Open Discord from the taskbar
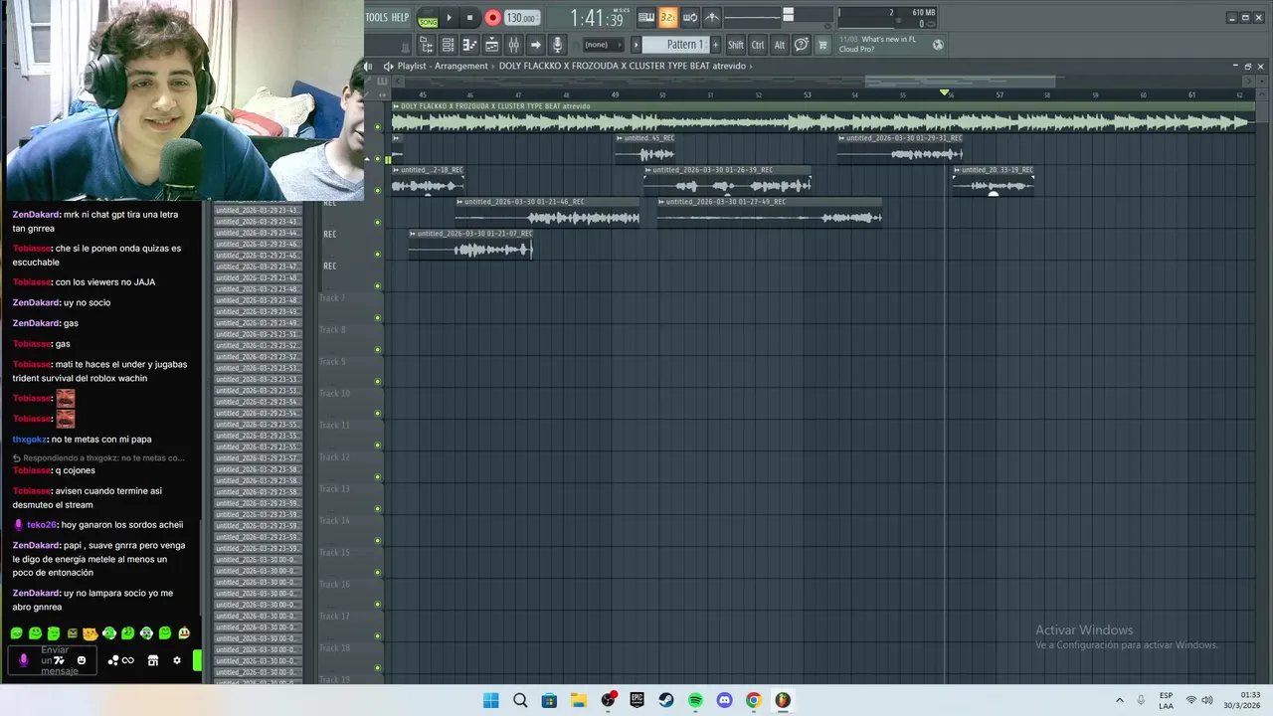 [x=724, y=700]
